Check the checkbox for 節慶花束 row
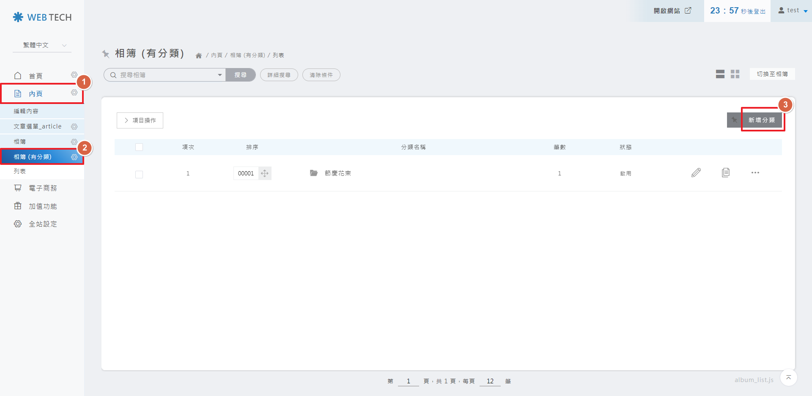 point(139,174)
